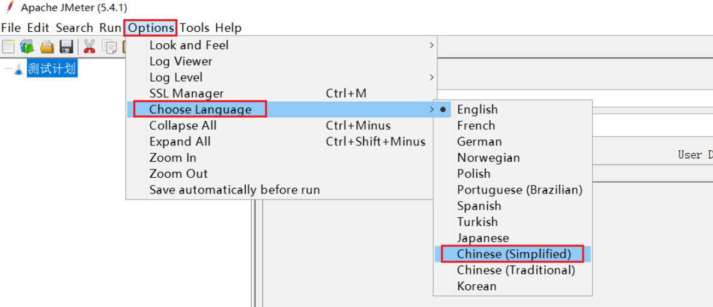Click Collapse All menu entry
Image resolution: width=713 pixels, height=307 pixels.
click(183, 126)
